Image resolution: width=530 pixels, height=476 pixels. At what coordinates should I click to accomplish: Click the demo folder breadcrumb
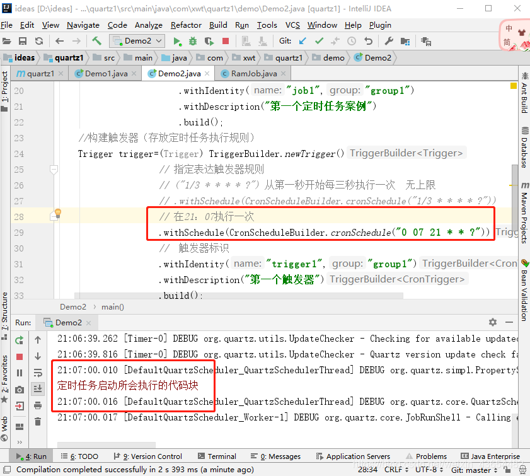pos(328,58)
